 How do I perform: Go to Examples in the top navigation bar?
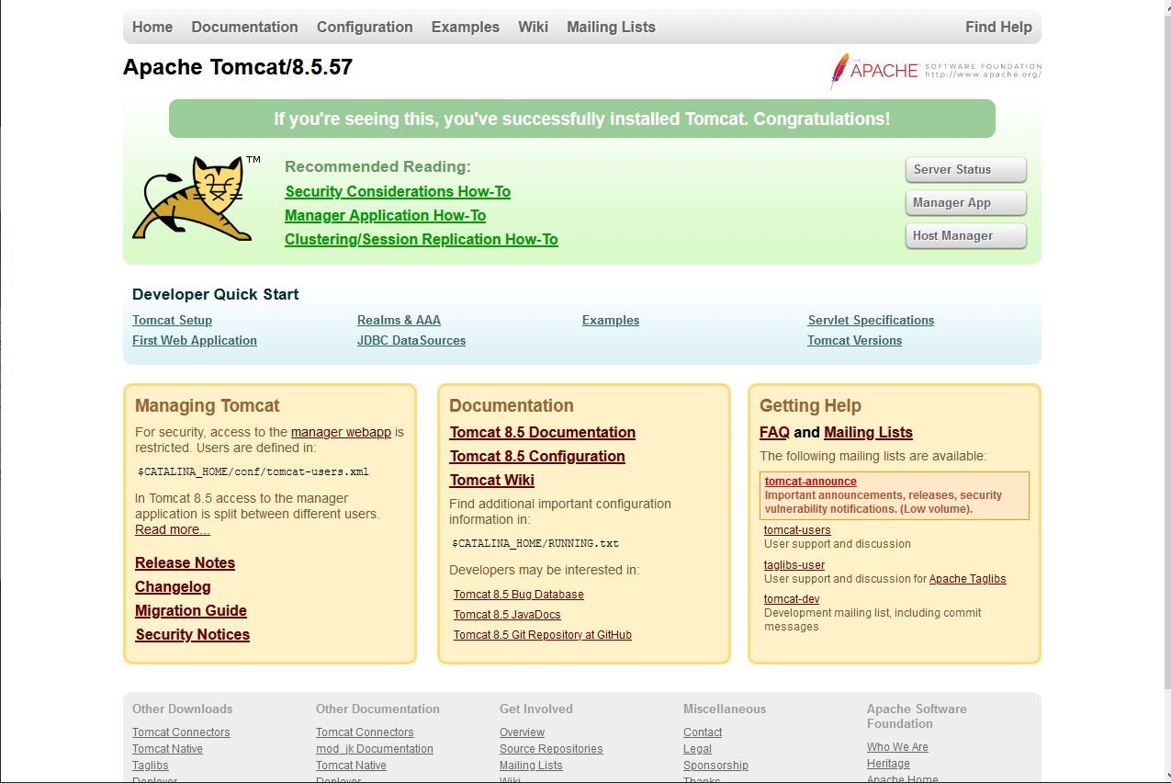pos(466,27)
